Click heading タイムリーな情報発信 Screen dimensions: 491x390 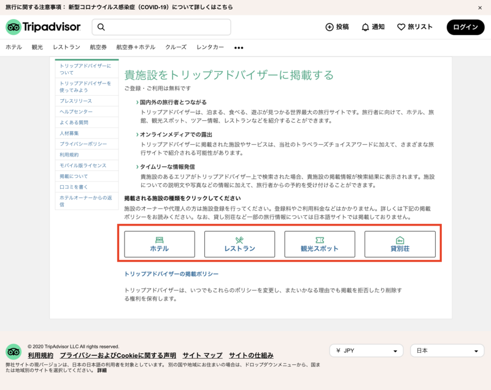pyautogui.click(x=167, y=167)
